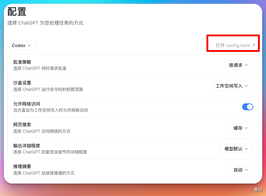The height and width of the screenshot is (196, 266).
Task: Click the 沙盒设置 setting label
Action: coord(22,83)
